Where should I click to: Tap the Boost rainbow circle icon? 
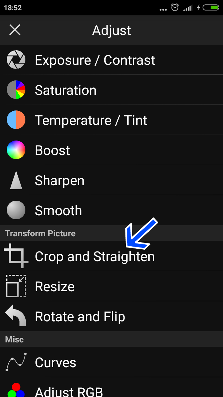(16, 150)
